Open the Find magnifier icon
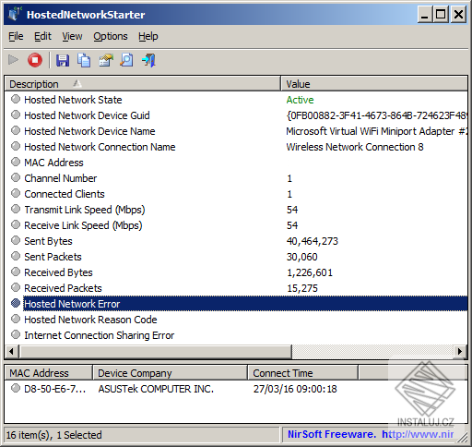Image resolution: width=472 pixels, height=447 pixels. coord(126,60)
